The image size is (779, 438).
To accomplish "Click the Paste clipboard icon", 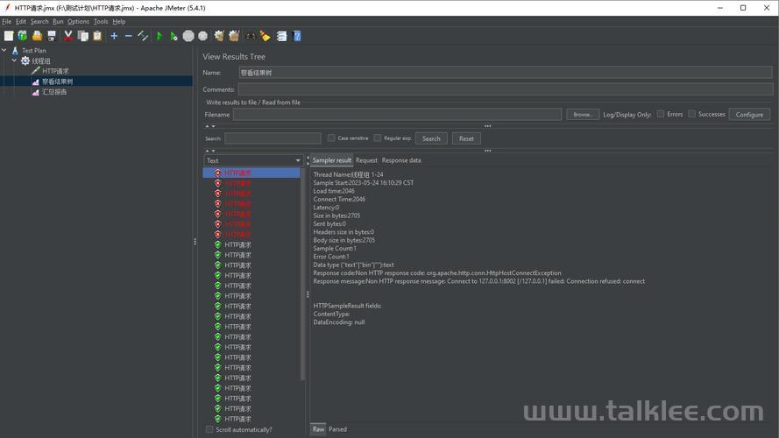I will pos(97,36).
